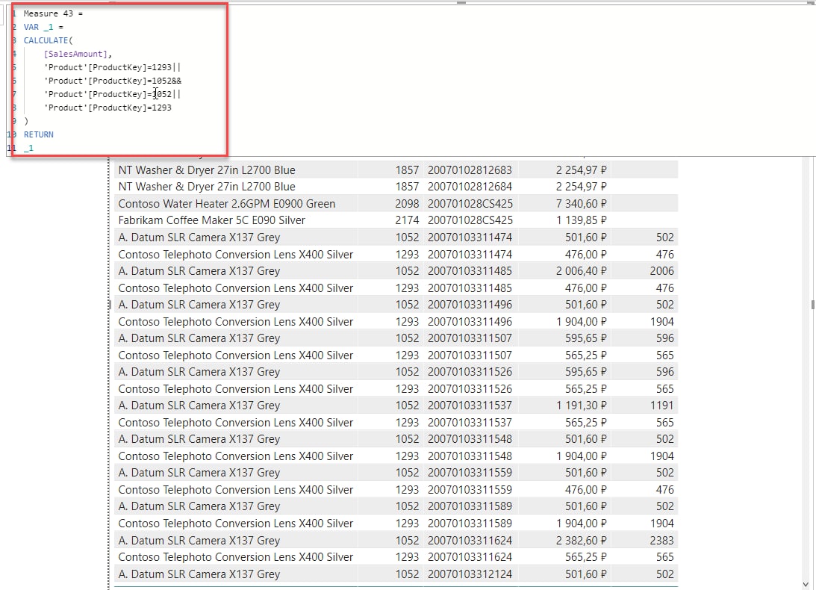
Task: Click the measure value 2006 cell
Action: pos(662,271)
